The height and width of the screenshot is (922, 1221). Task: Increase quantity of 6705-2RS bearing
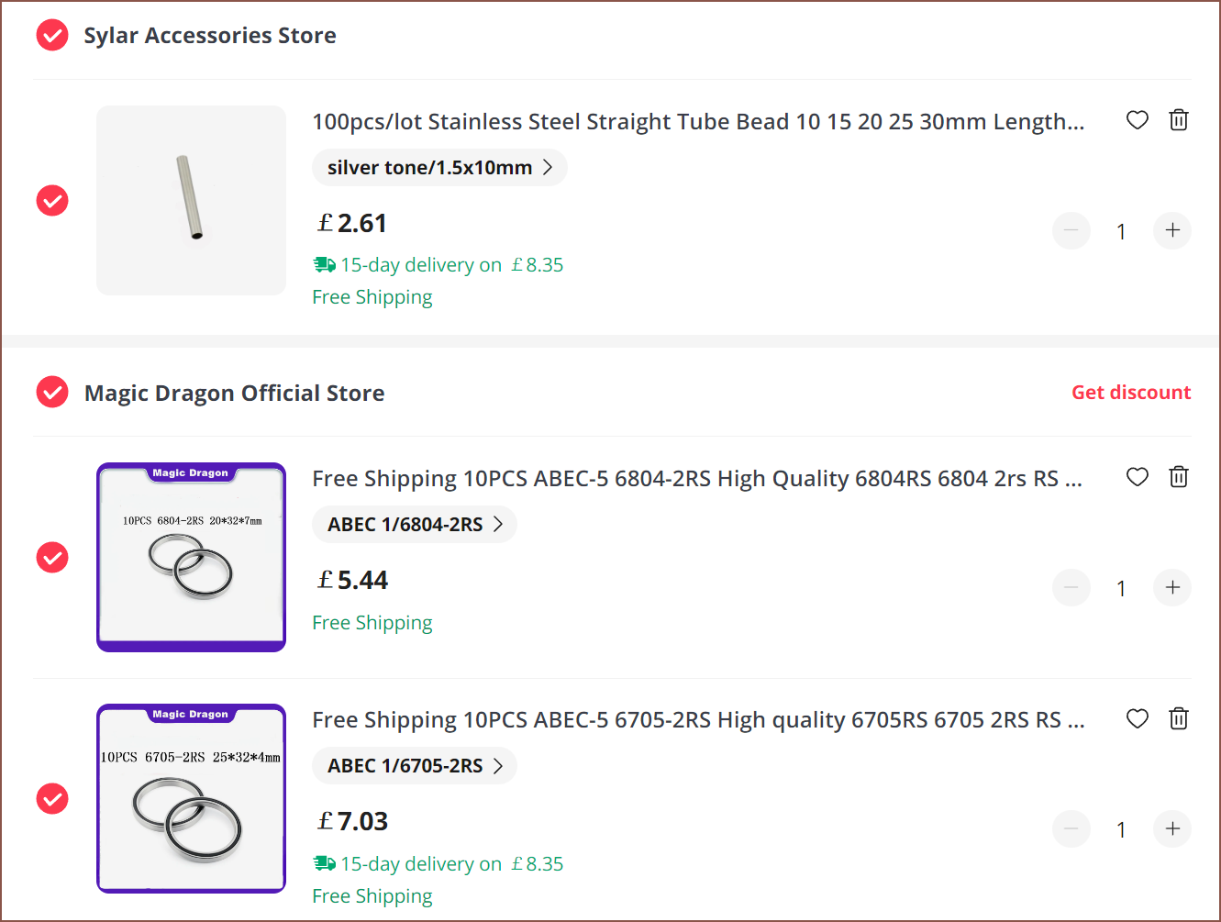[x=1172, y=828]
